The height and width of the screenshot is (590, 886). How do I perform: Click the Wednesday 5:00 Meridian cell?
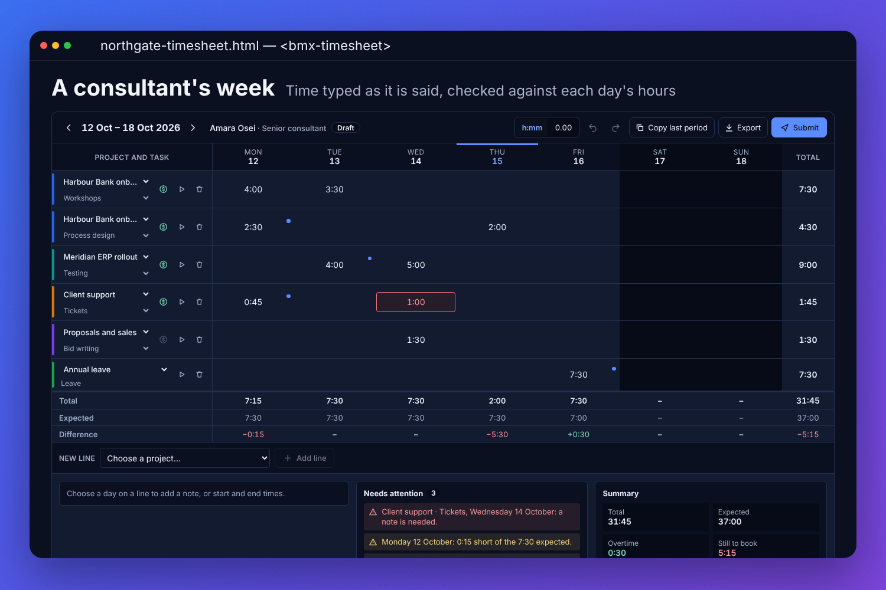click(416, 265)
